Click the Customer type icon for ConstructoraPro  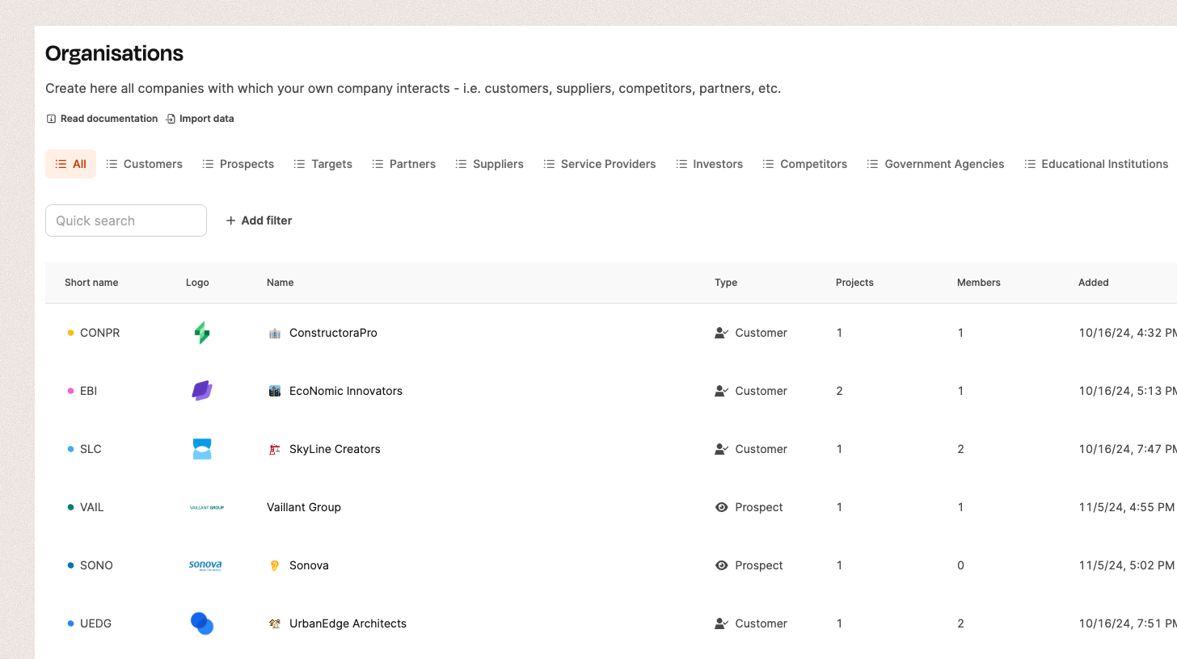[x=722, y=333]
